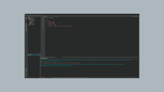This screenshot has width=164, height=92.
Task: Show the Search Results pane from status bar
Action: point(44,78)
